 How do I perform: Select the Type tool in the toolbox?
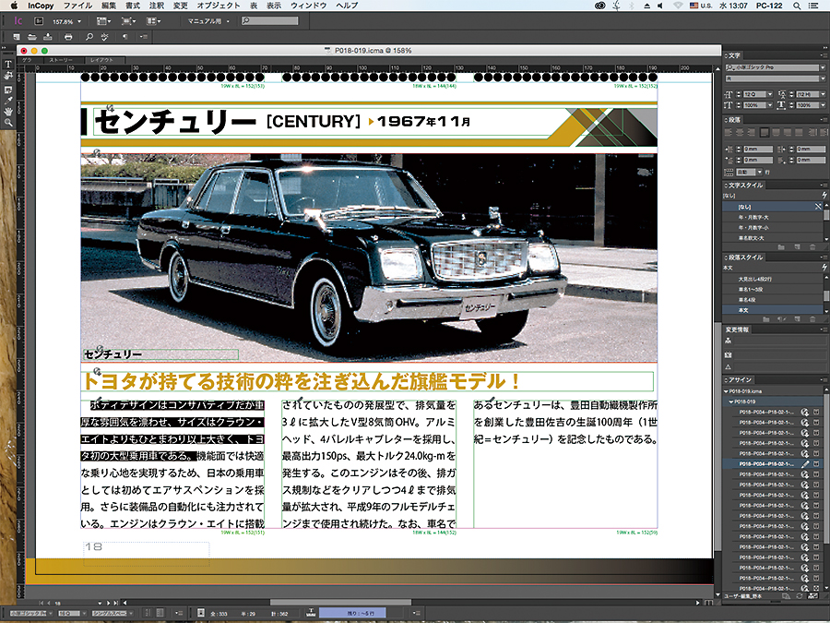(8, 64)
